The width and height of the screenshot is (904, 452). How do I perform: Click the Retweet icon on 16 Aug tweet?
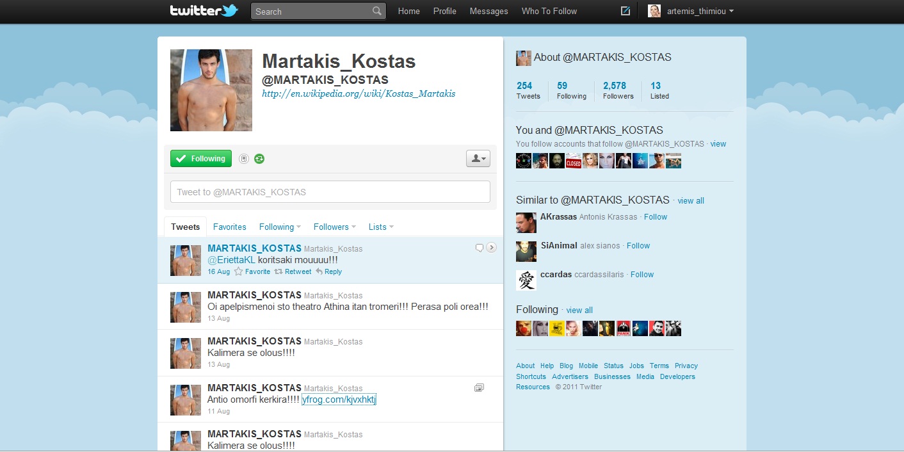tap(278, 271)
